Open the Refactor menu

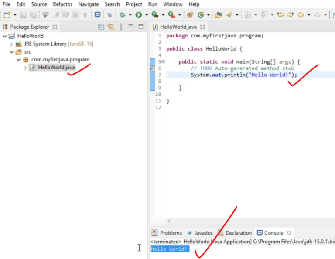[x=62, y=4]
